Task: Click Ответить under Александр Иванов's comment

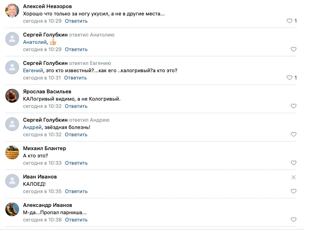Action: 76,220
